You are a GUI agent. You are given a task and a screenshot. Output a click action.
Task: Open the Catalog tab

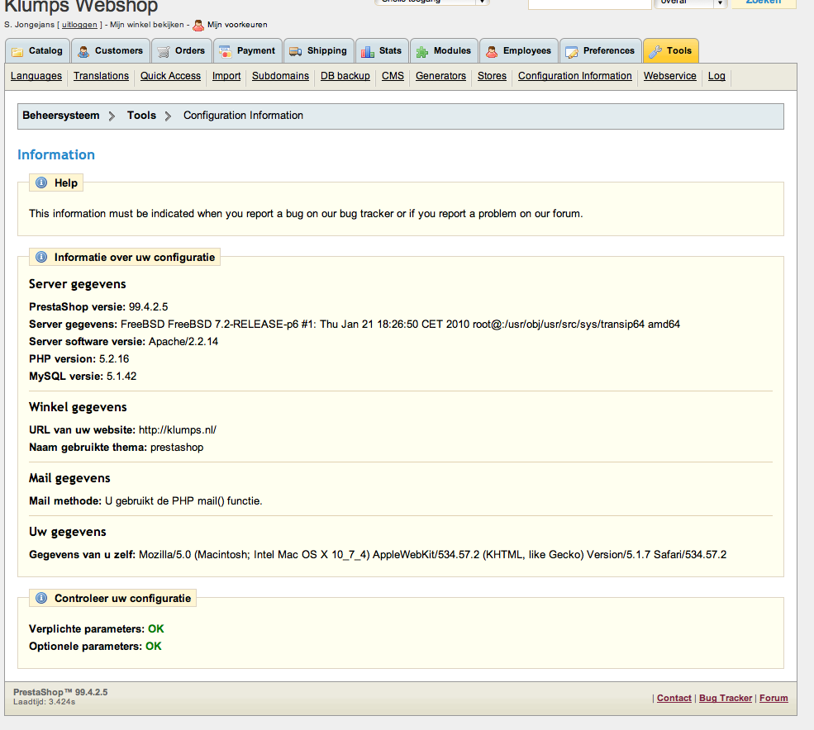pyautogui.click(x=37, y=51)
